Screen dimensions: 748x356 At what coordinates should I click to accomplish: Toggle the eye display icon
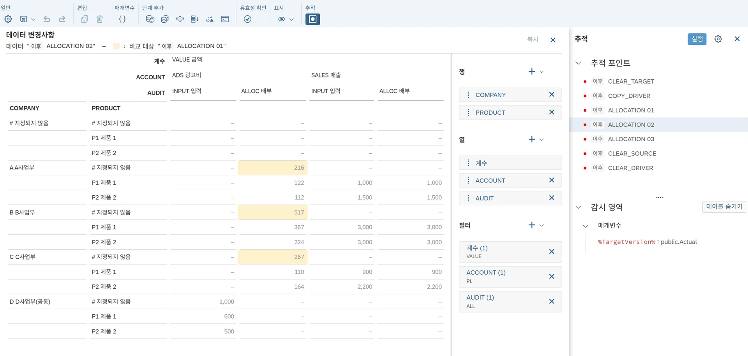[x=282, y=19]
